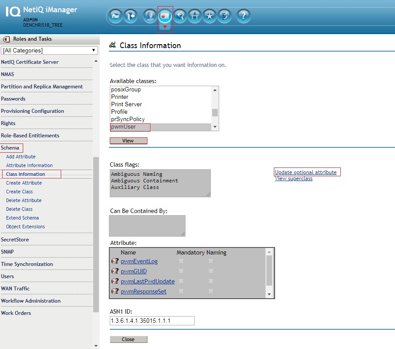Screen dimensions: 395x349
Task: Click the View button
Action: pyautogui.click(x=129, y=141)
